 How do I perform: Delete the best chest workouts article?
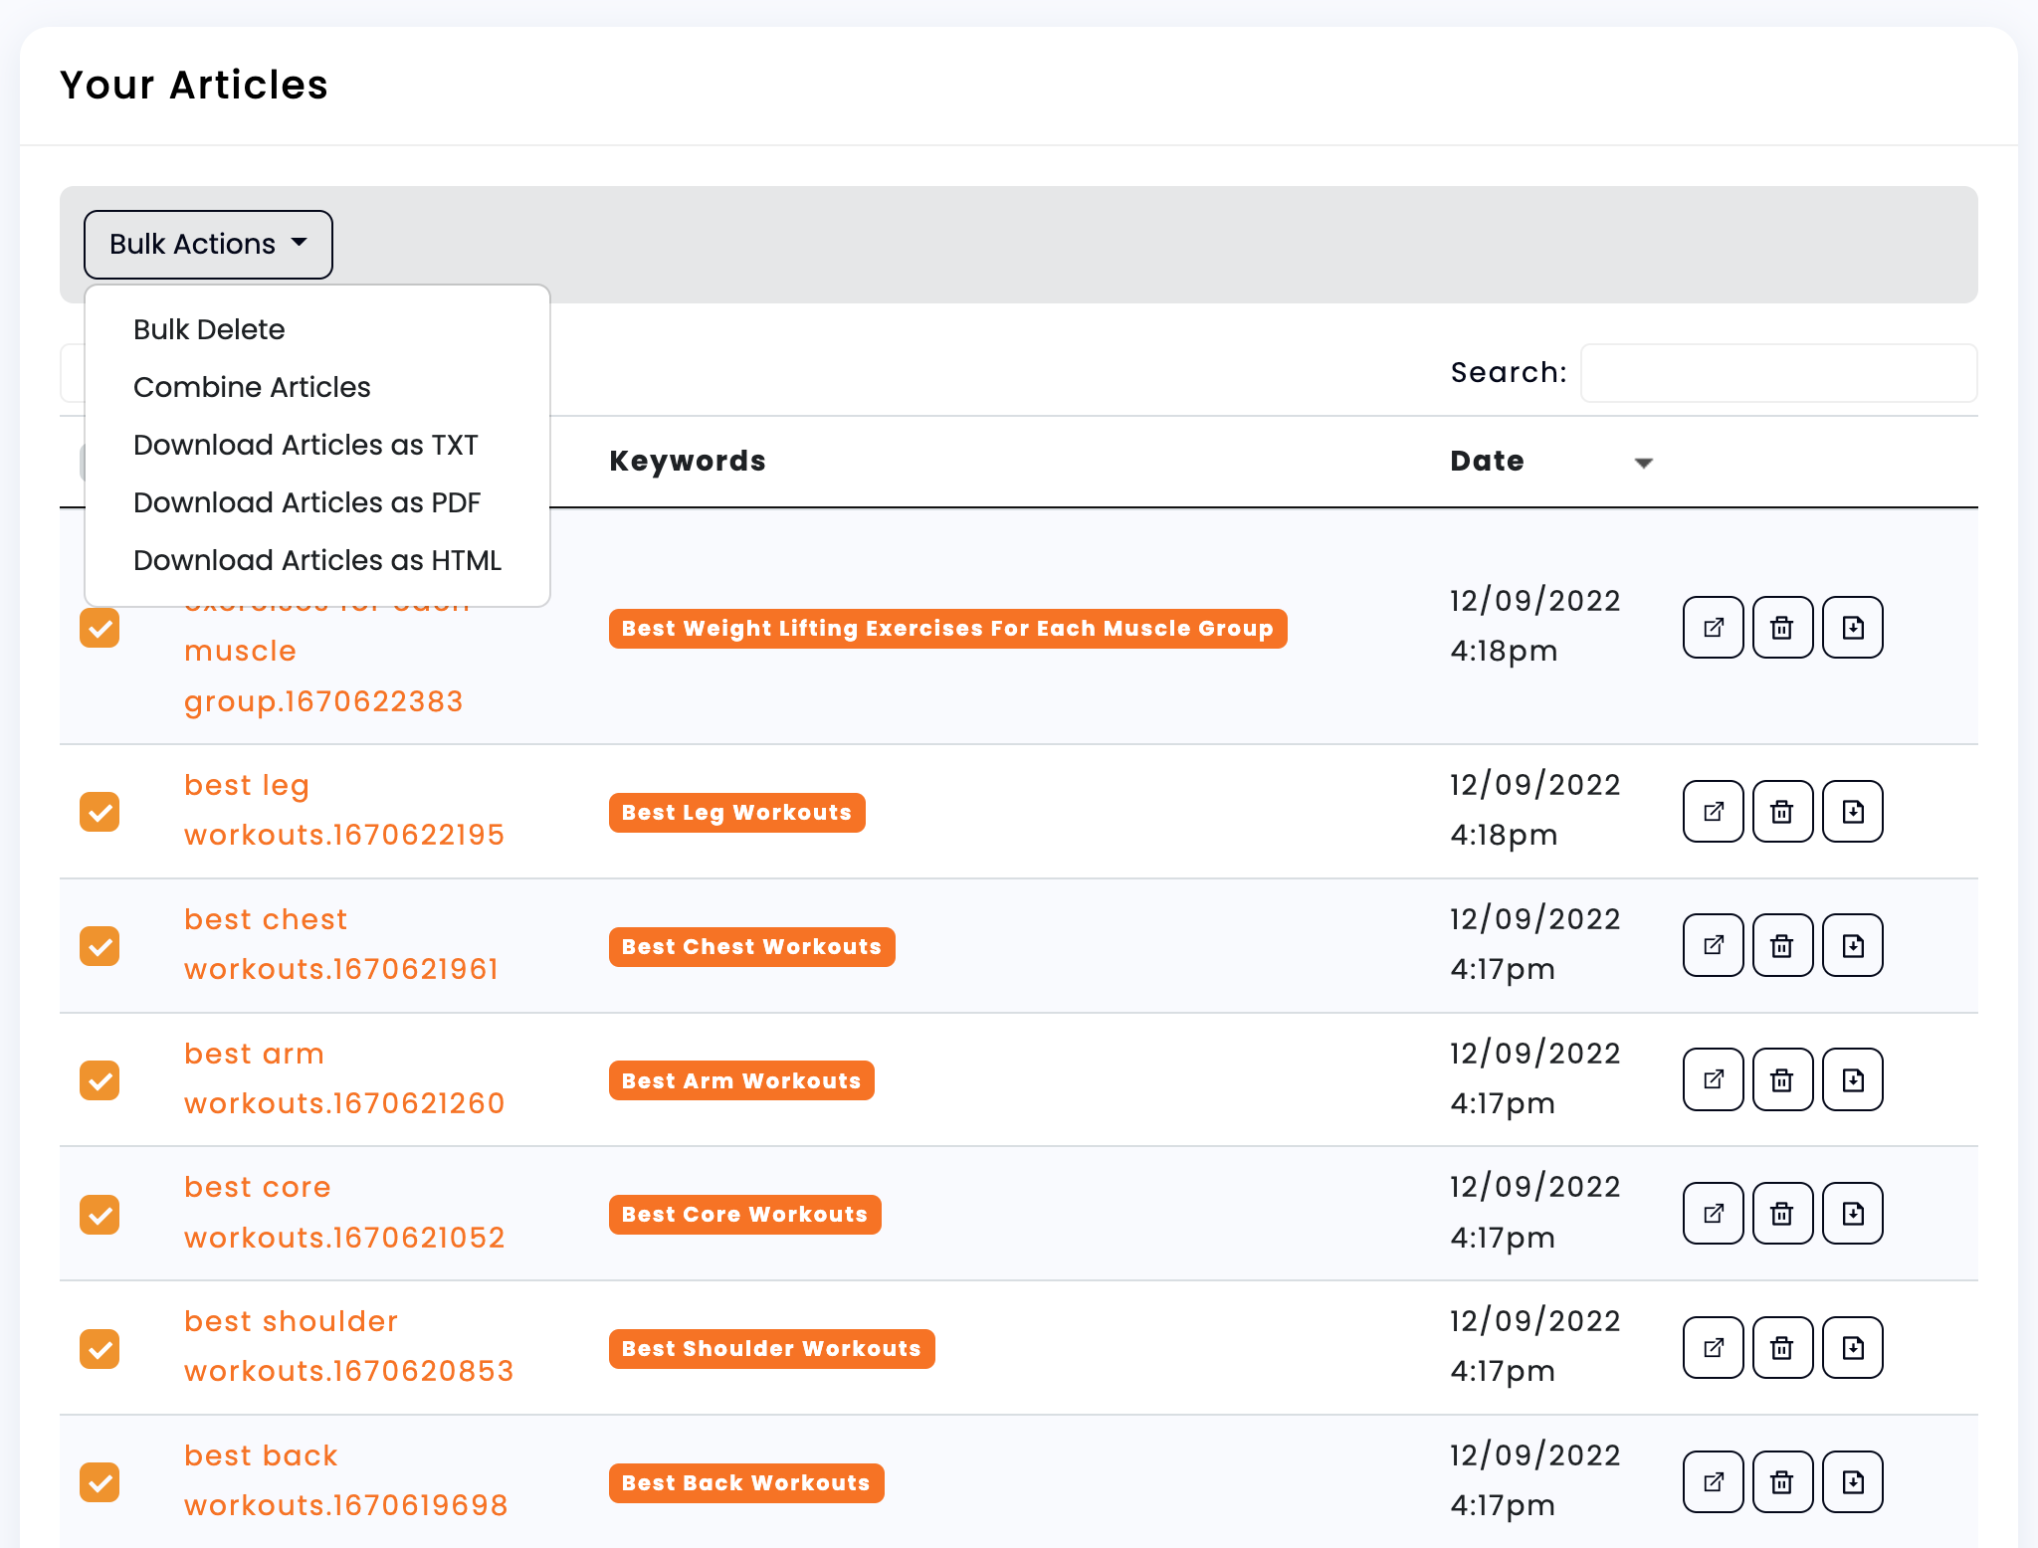[x=1781, y=945]
